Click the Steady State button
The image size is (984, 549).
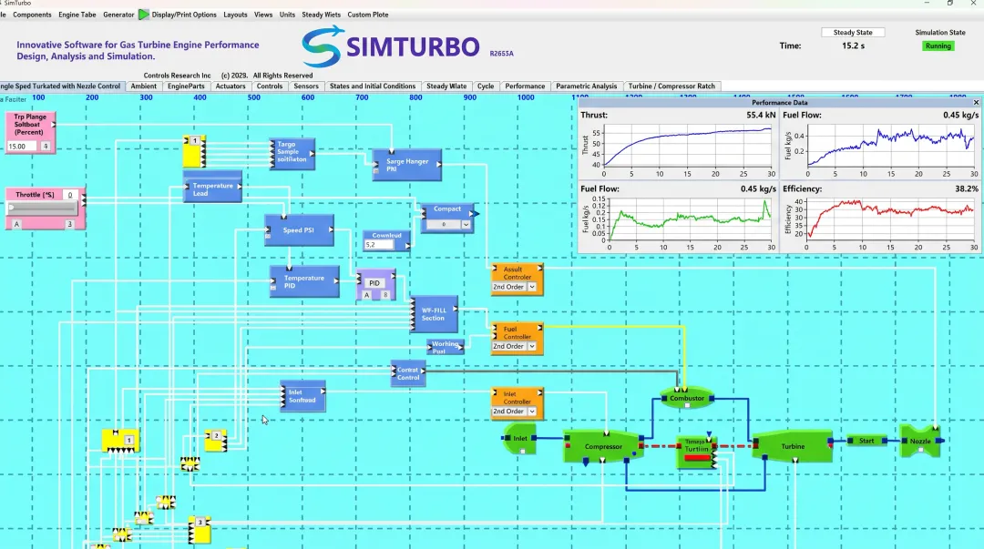(x=852, y=32)
